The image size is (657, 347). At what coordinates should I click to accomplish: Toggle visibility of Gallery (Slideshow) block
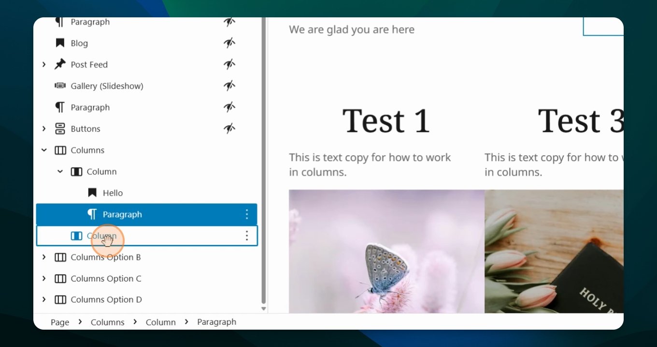(229, 86)
